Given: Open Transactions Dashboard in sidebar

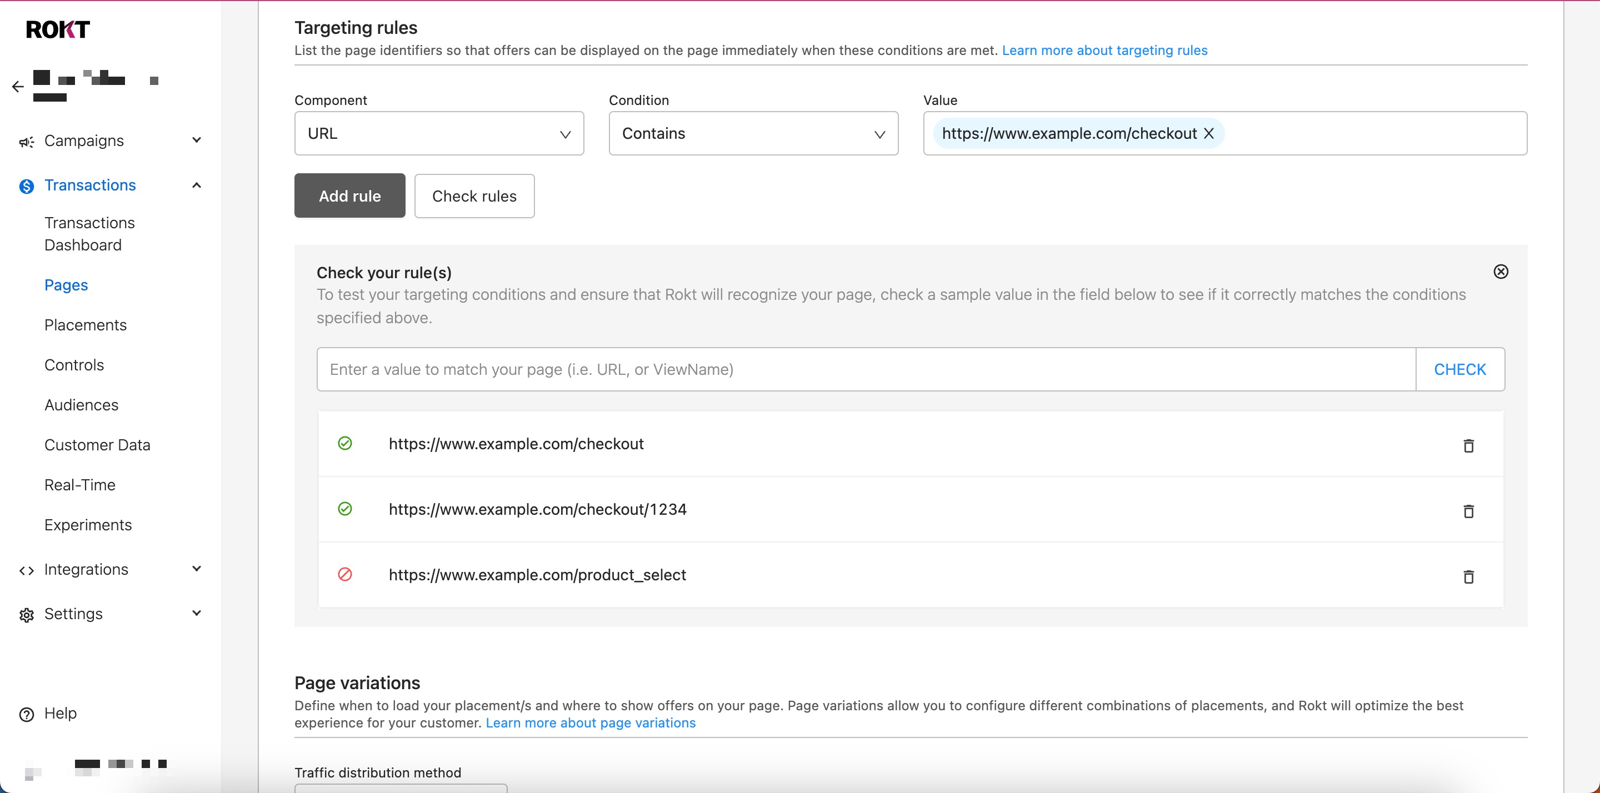Looking at the screenshot, I should click(x=89, y=234).
